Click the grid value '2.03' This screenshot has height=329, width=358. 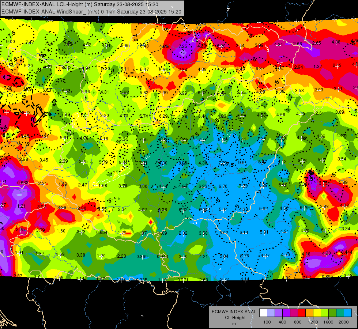[x=319, y=90]
